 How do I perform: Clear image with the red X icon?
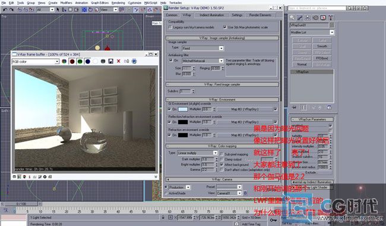[x=118, y=61]
